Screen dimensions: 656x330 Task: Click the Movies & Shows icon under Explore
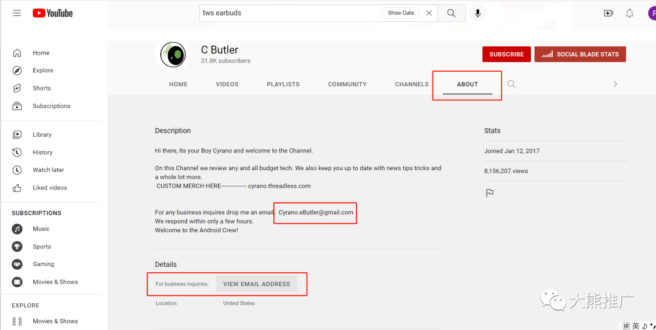(17, 321)
